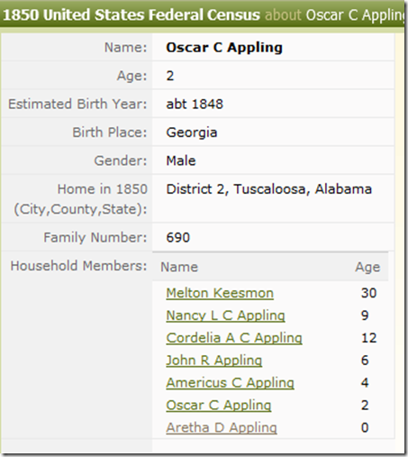This screenshot has width=408, height=457.
Task: Click the Age column header in household table
Action: (367, 267)
